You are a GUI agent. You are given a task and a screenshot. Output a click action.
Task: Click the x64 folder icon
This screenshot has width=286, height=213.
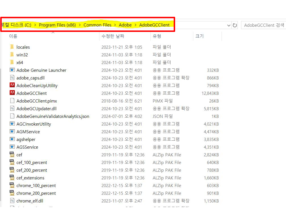[x=12, y=62]
